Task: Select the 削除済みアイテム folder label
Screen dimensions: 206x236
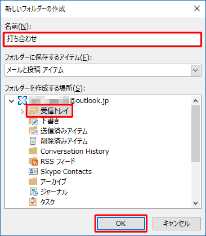Action: [64, 141]
